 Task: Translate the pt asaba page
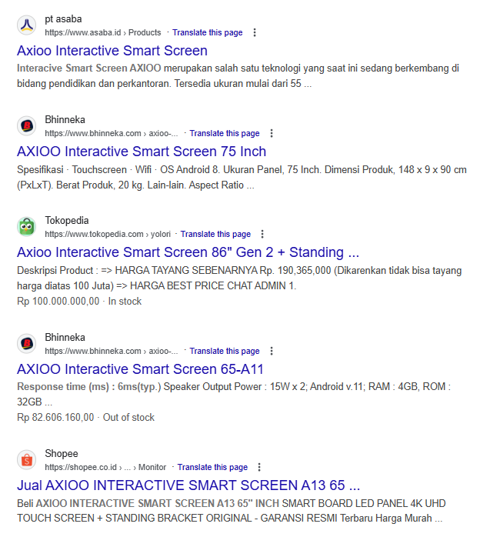[x=208, y=32]
